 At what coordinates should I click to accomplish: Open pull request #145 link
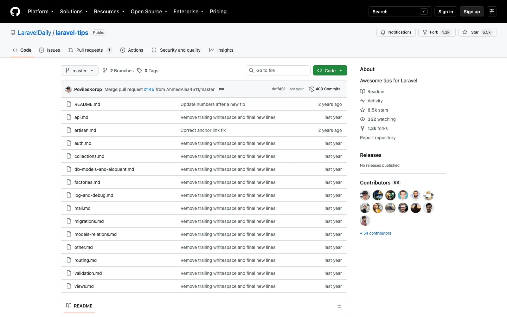coord(149,89)
